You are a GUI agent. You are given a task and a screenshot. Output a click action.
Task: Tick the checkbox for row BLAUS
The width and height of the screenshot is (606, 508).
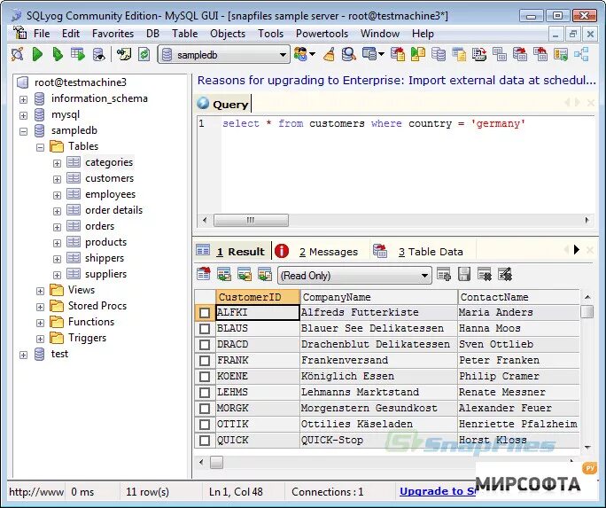click(205, 329)
